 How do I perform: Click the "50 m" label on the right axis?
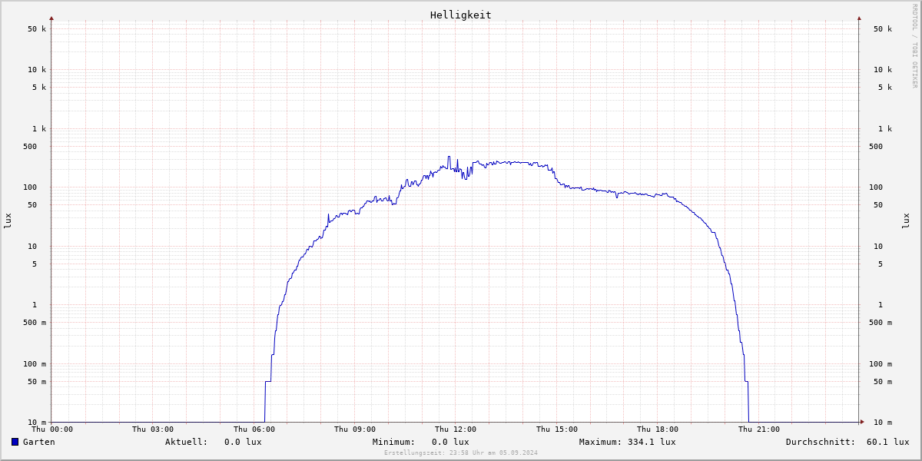[883, 382]
